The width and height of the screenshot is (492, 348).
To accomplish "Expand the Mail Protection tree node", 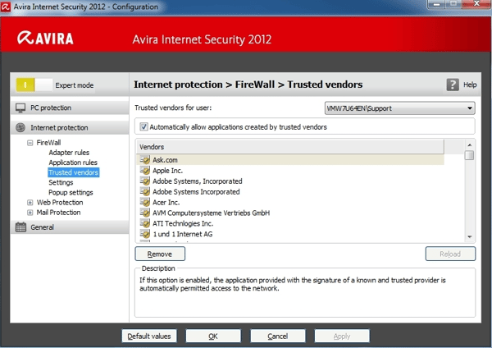I will click(30, 213).
